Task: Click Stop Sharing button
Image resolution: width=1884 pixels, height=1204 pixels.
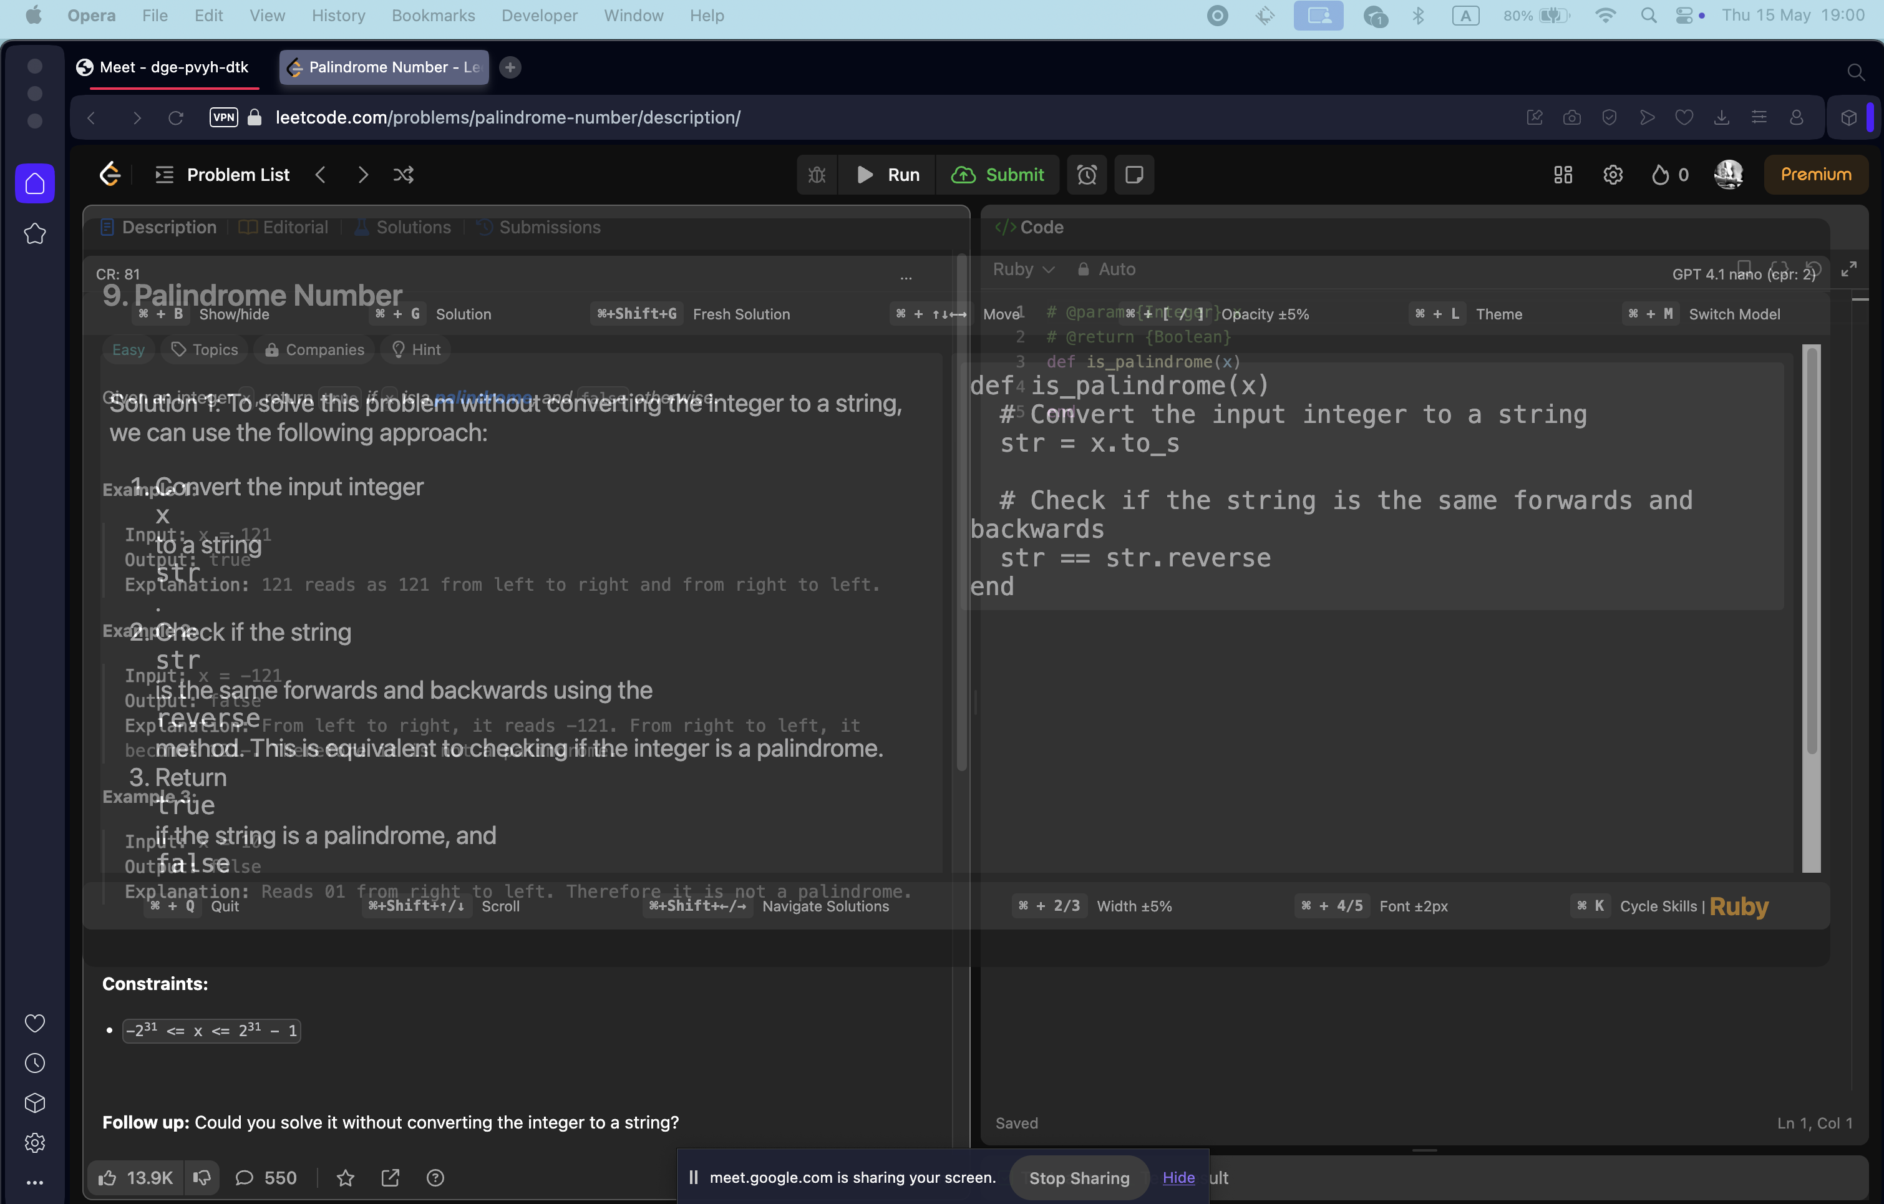Action: (x=1079, y=1177)
